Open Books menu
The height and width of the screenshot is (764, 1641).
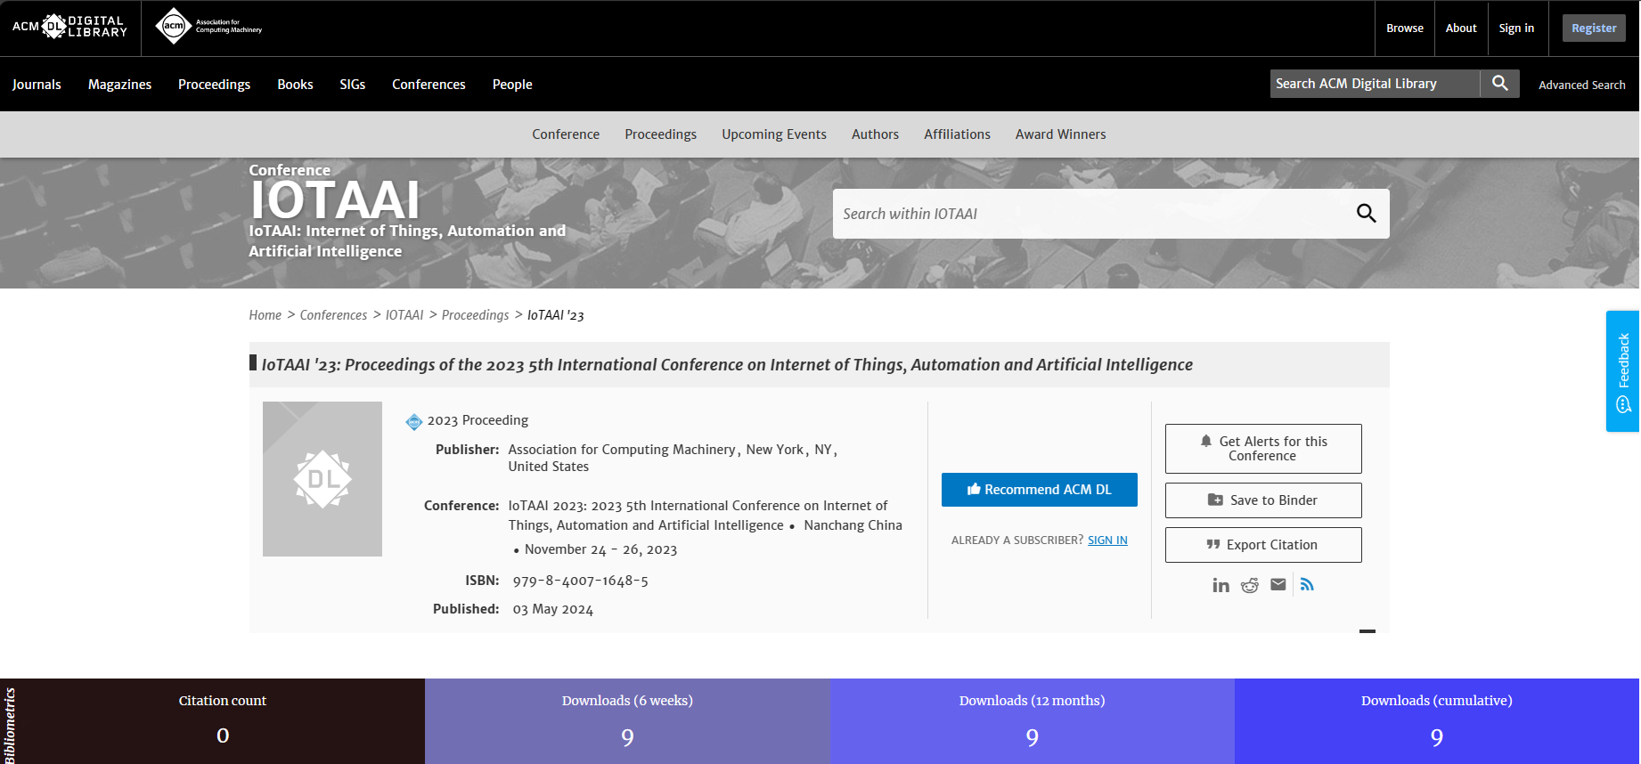pyautogui.click(x=295, y=85)
